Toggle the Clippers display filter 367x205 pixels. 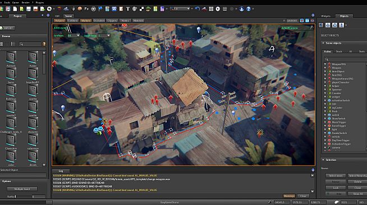[x=112, y=21]
